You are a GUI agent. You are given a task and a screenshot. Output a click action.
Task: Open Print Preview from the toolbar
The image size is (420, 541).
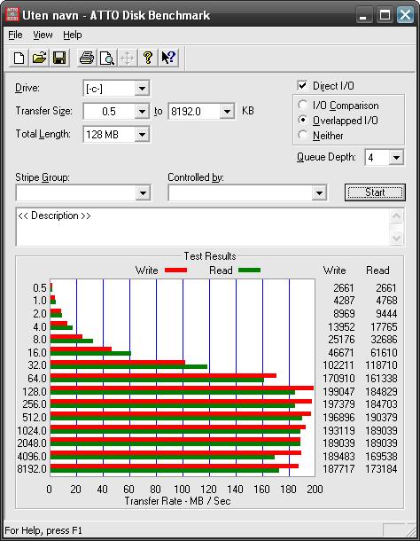point(107,58)
